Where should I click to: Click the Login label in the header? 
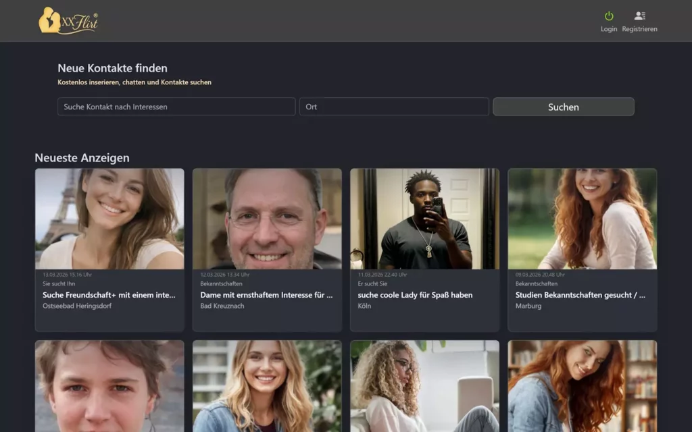[x=609, y=29]
